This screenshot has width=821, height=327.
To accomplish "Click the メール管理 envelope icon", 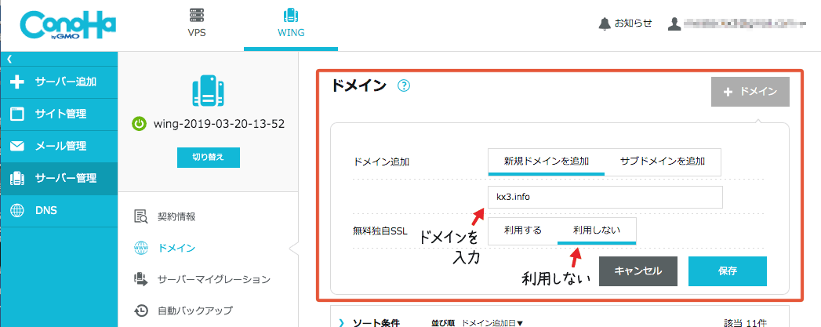I will (x=18, y=146).
